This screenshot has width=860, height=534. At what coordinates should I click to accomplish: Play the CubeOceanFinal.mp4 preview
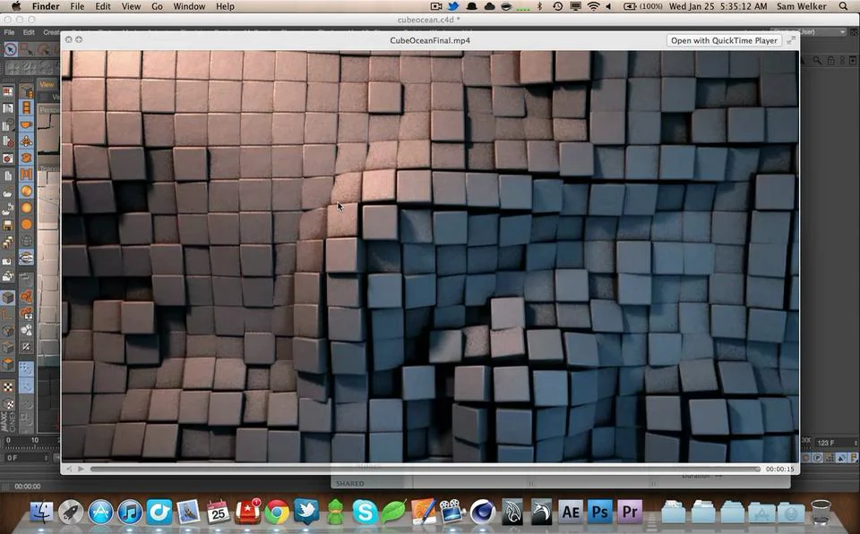pos(82,469)
